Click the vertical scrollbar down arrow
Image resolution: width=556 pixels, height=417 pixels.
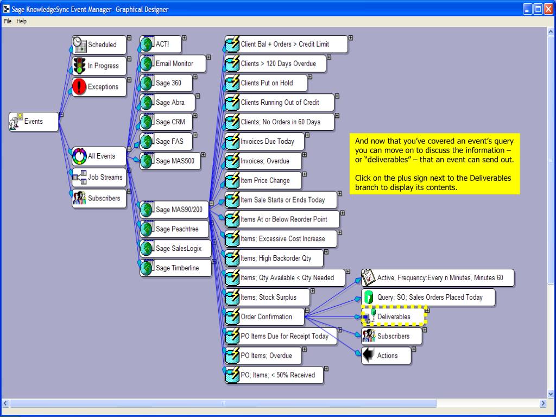coord(551,394)
